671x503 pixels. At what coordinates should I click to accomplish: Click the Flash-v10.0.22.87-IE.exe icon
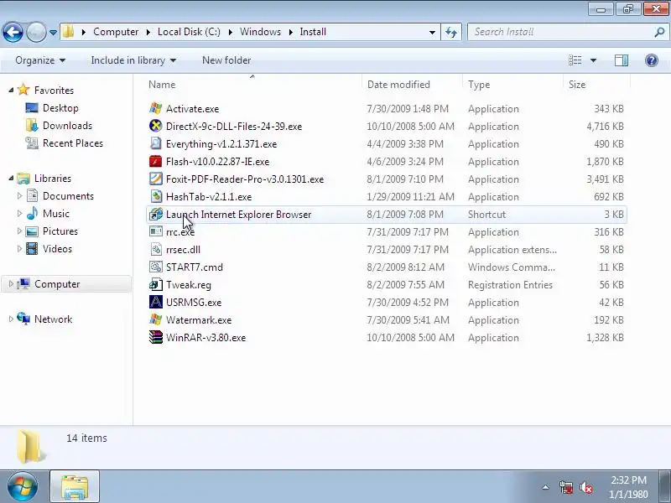pos(156,161)
